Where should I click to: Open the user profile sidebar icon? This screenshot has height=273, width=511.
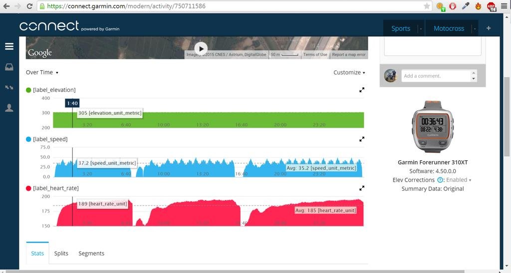(9, 108)
